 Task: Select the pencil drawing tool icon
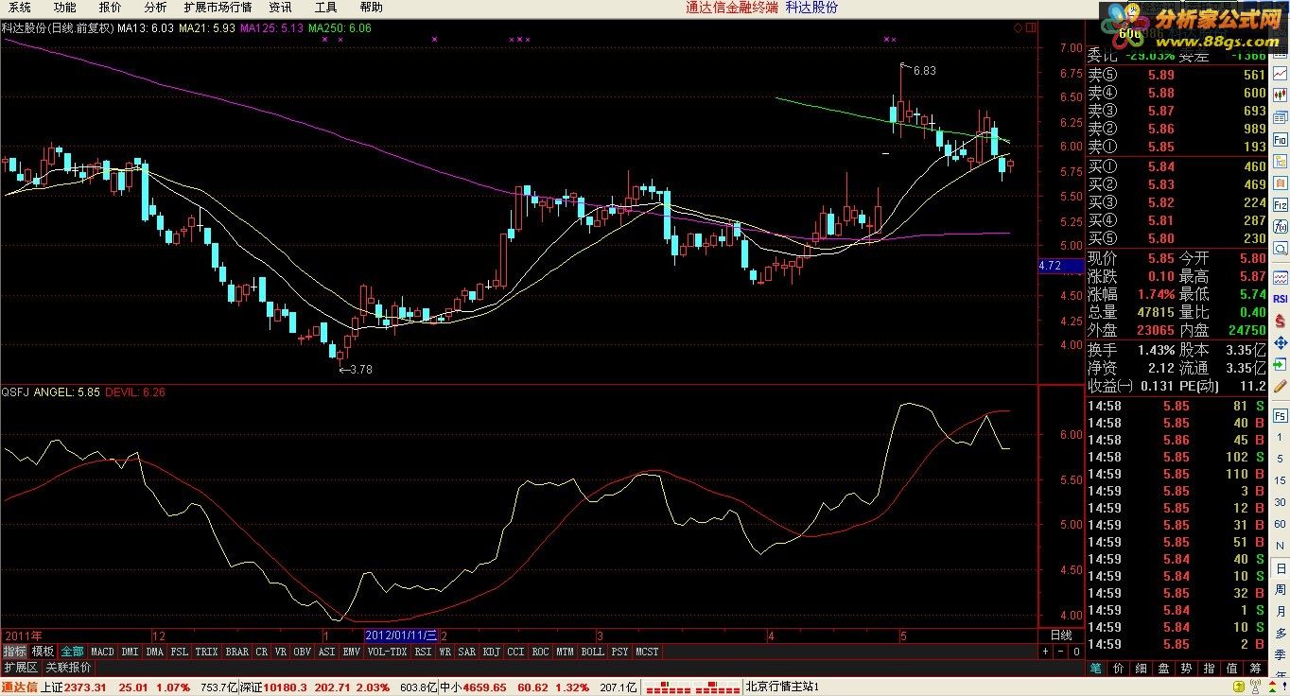click(1281, 387)
